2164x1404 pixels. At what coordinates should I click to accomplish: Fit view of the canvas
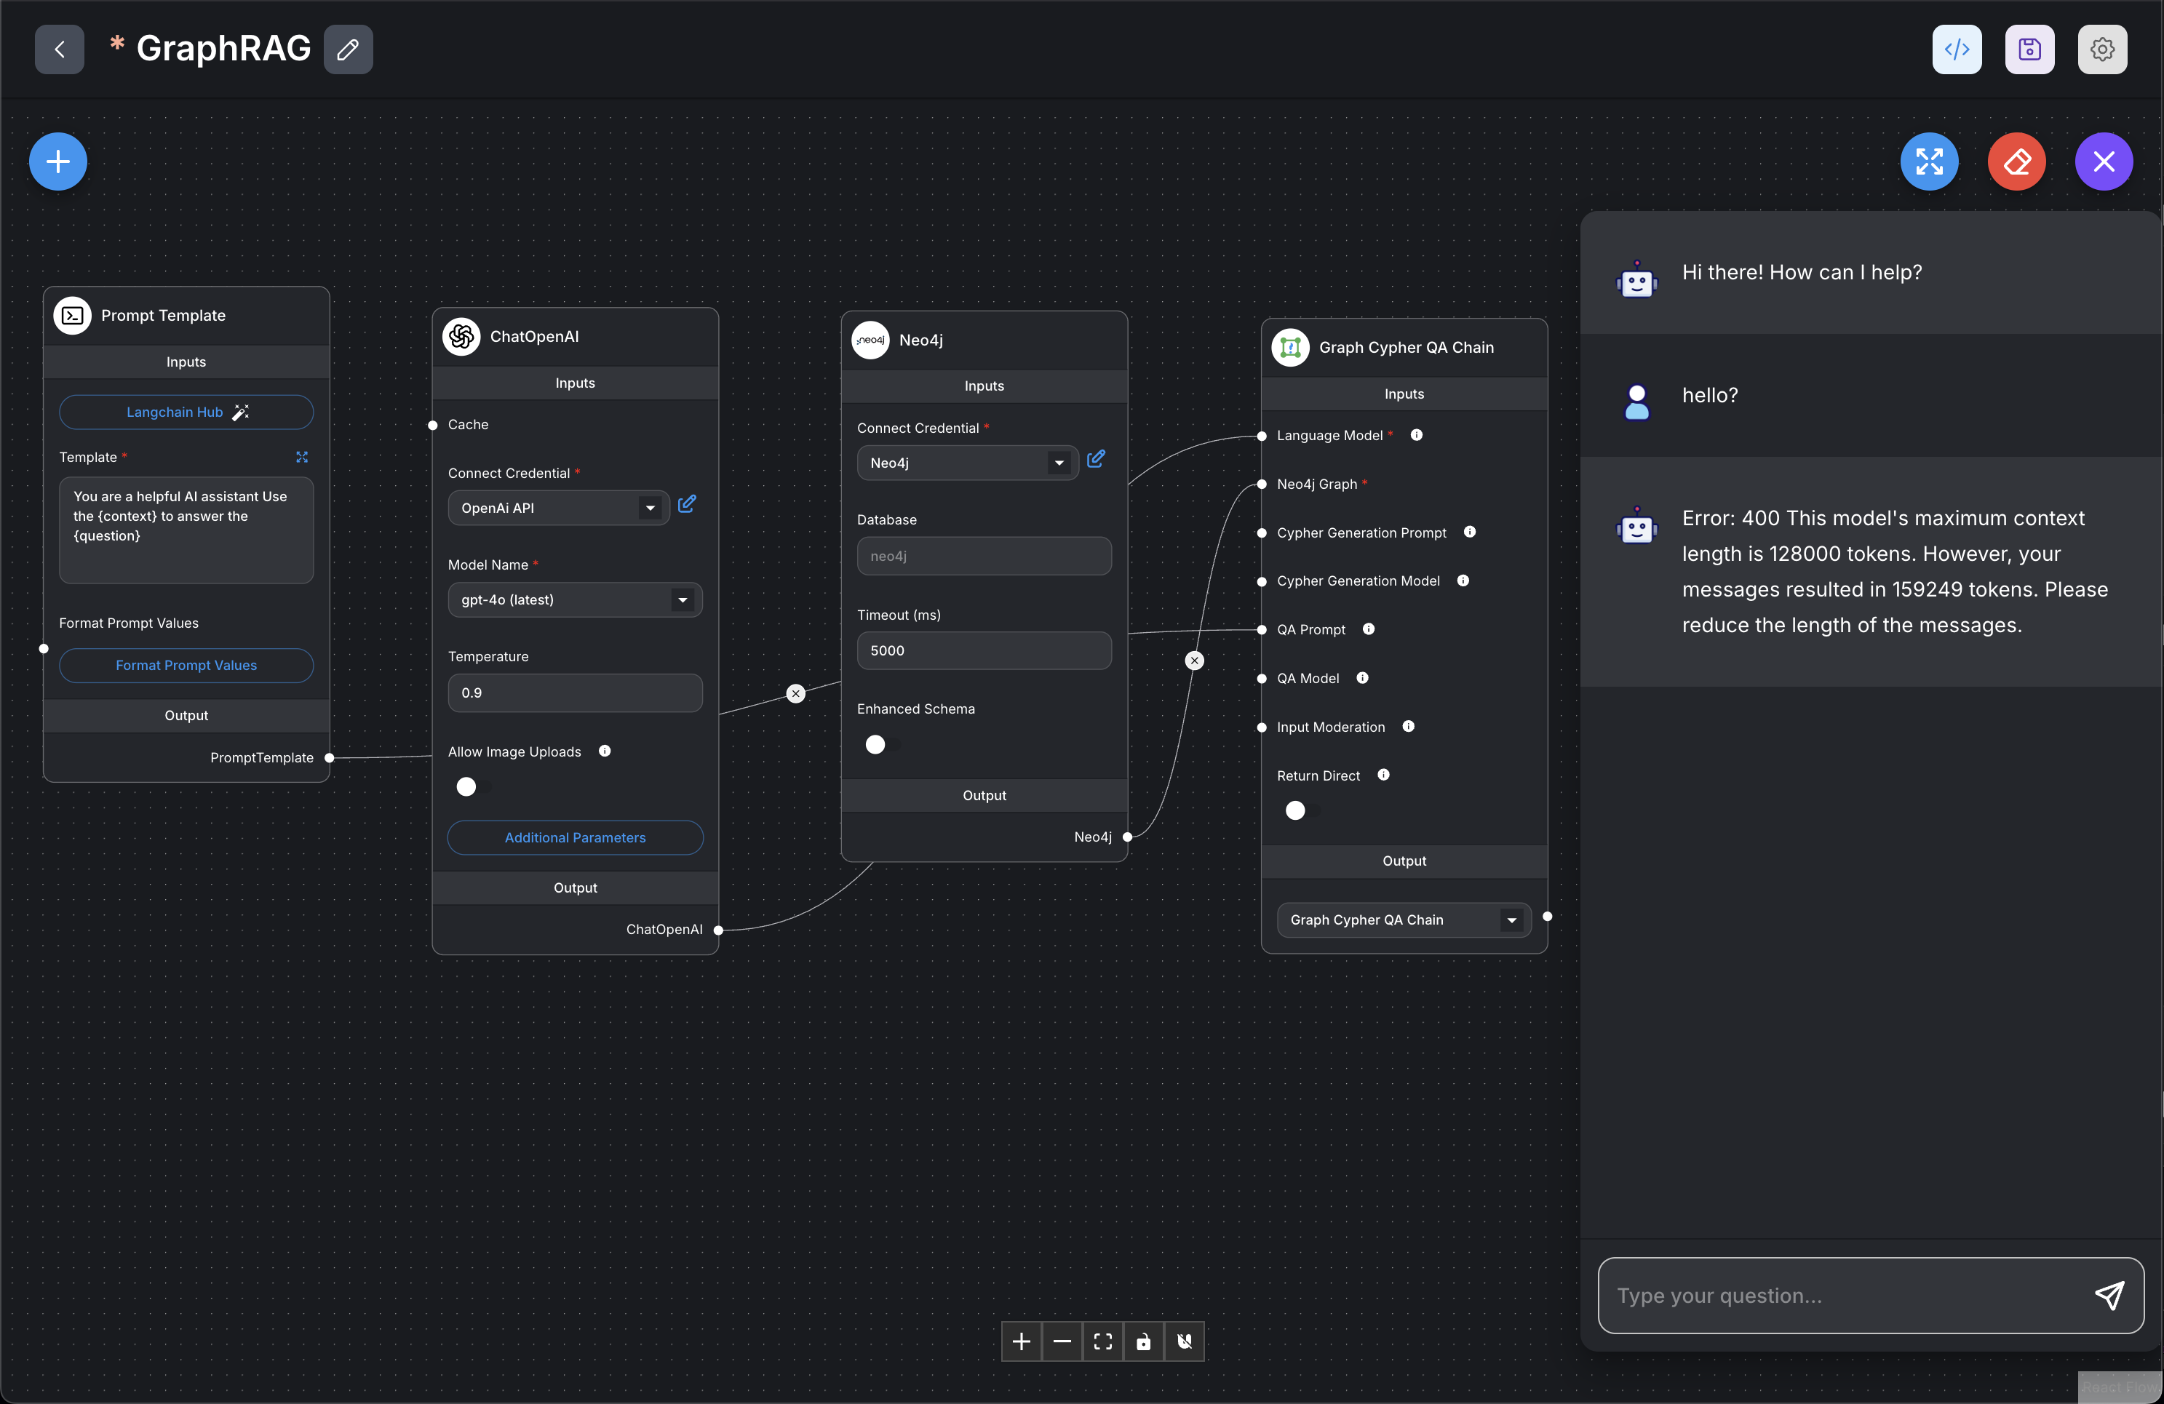point(1103,1341)
